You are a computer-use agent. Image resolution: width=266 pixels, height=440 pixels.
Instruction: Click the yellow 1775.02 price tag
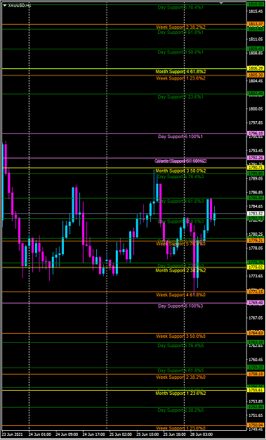(x=255, y=267)
